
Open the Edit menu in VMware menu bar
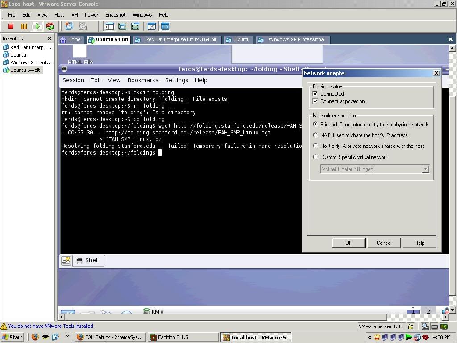(26, 15)
